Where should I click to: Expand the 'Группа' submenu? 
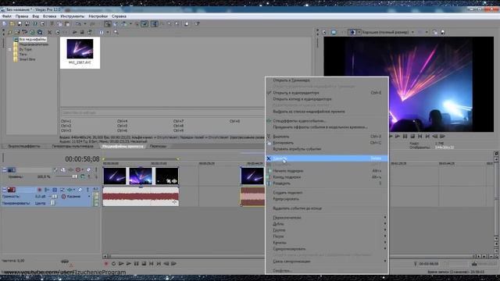point(327,230)
